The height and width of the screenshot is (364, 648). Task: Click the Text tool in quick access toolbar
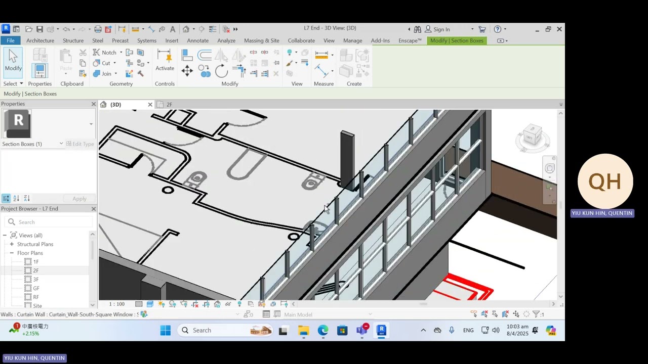click(x=173, y=29)
